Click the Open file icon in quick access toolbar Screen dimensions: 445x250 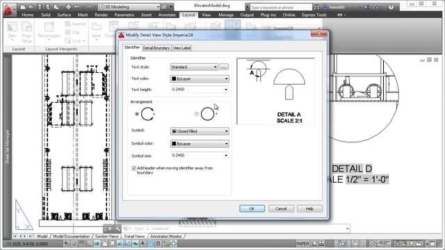31,7
